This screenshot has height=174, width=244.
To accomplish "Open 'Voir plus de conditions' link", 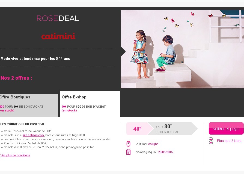I will tap(15, 155).
